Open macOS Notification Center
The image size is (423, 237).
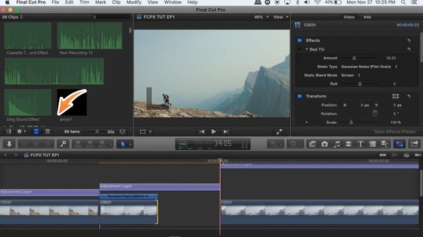coord(414,3)
